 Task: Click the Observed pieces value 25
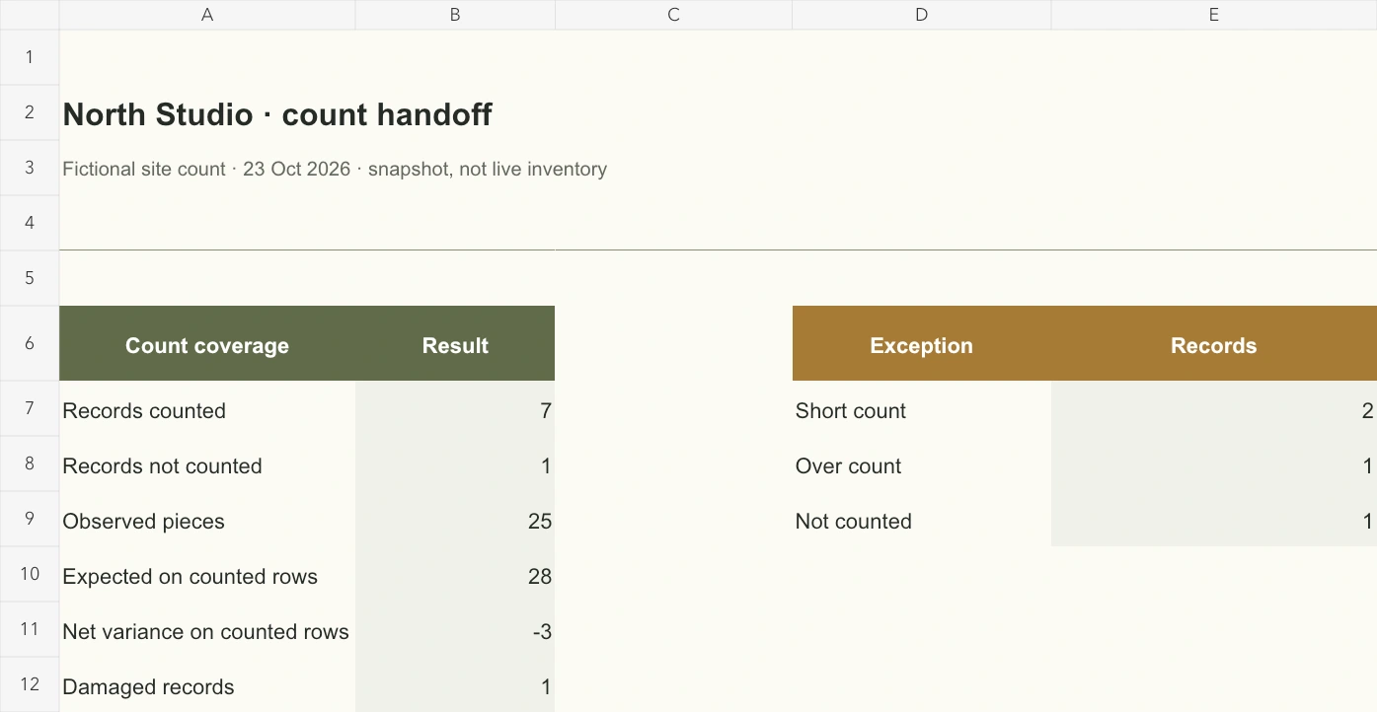coord(455,519)
